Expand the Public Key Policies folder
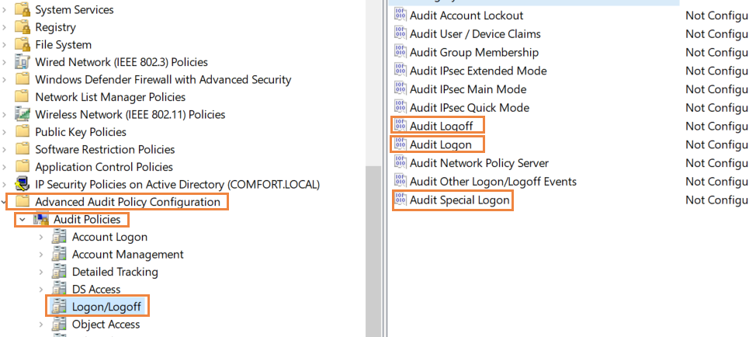This screenshot has width=749, height=337. pyautogui.click(x=5, y=131)
